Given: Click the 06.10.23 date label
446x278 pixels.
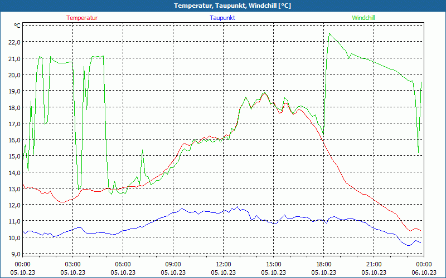Looking at the screenshot, I should point(424,272).
